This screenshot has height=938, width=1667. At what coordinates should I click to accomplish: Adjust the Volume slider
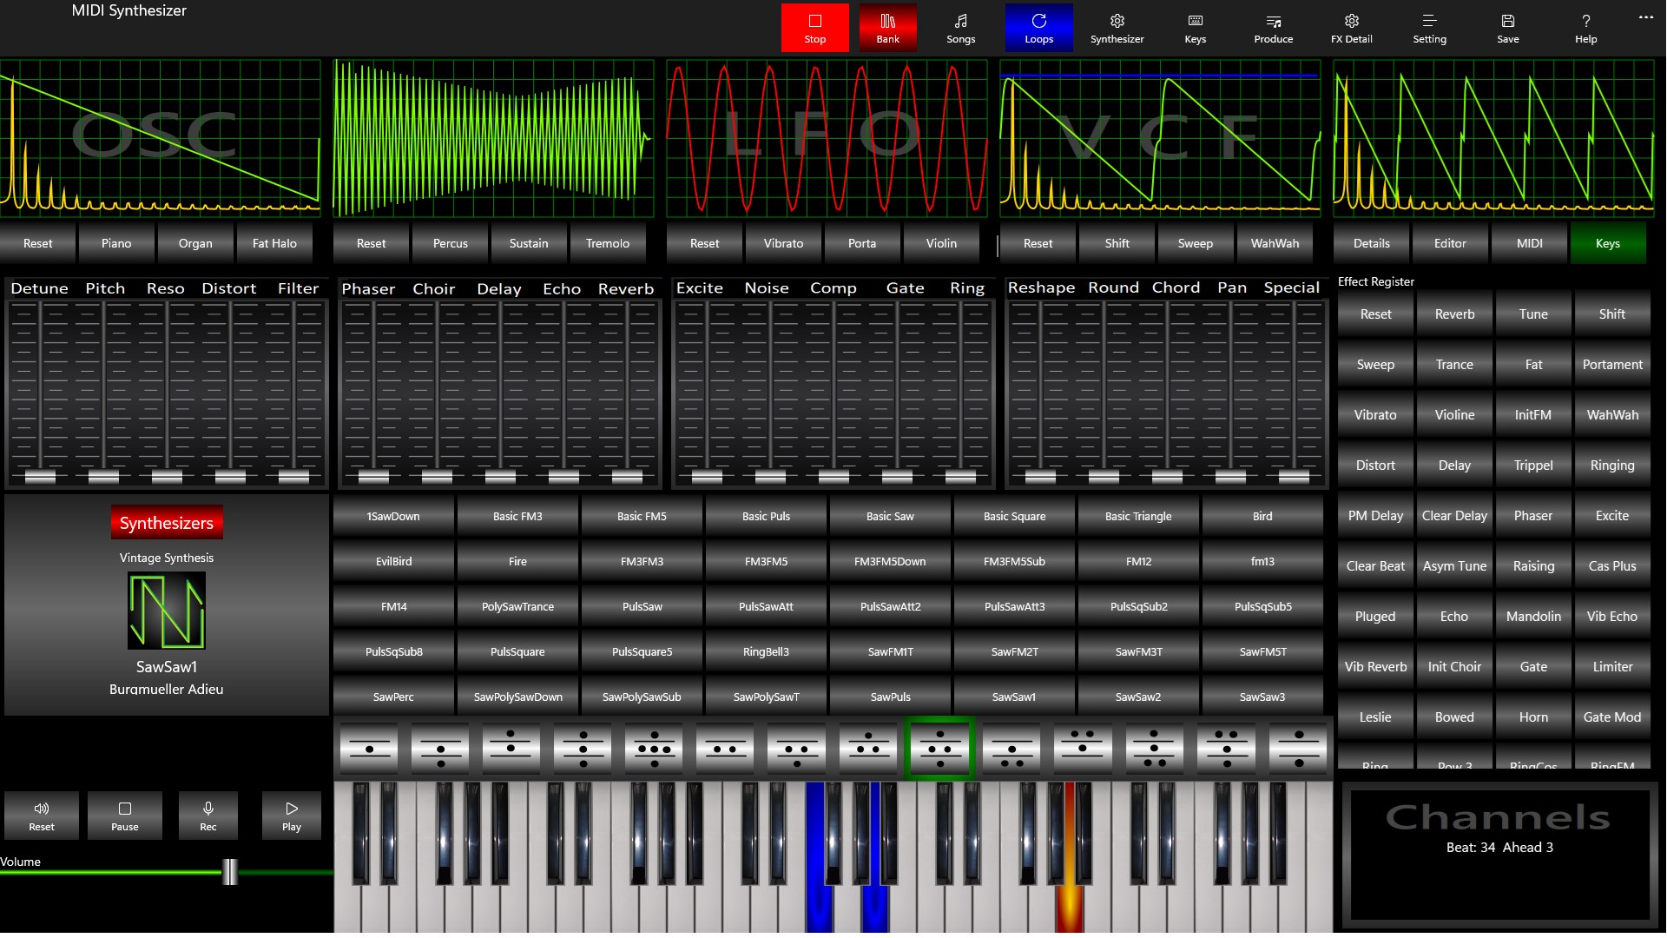228,874
